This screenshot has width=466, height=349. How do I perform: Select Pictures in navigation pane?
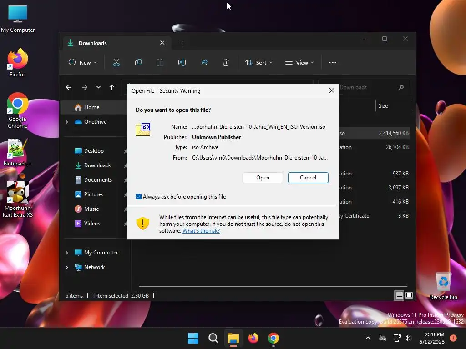point(94,194)
